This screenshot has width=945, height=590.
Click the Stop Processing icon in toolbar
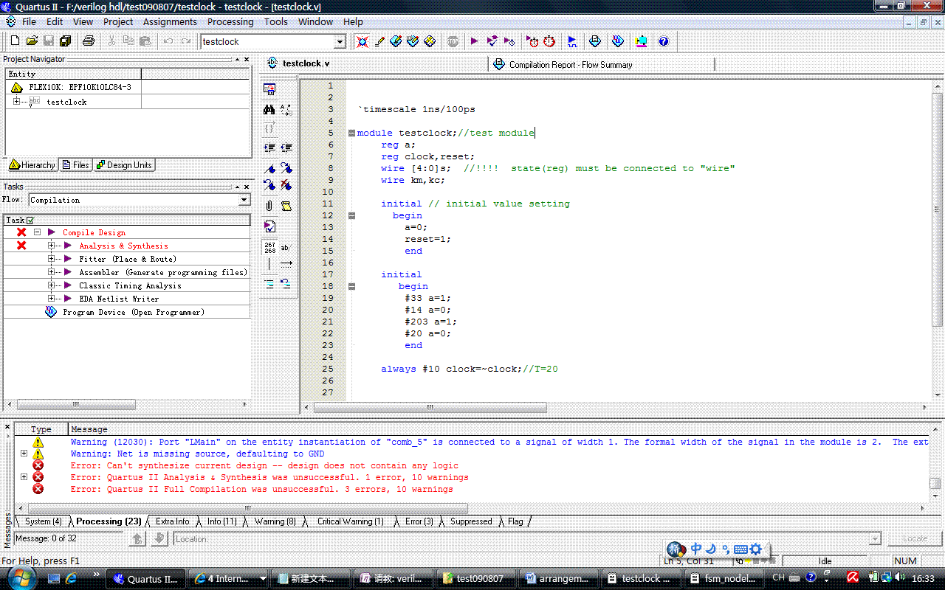pos(453,41)
